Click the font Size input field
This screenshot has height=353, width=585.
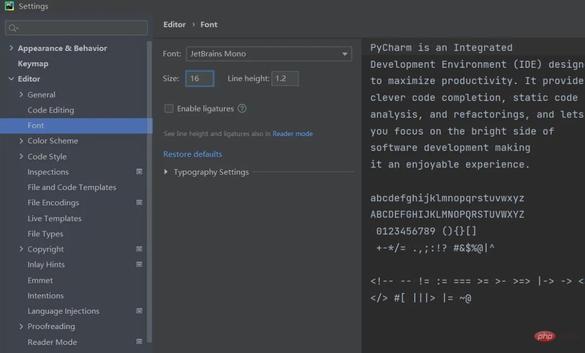(x=199, y=78)
